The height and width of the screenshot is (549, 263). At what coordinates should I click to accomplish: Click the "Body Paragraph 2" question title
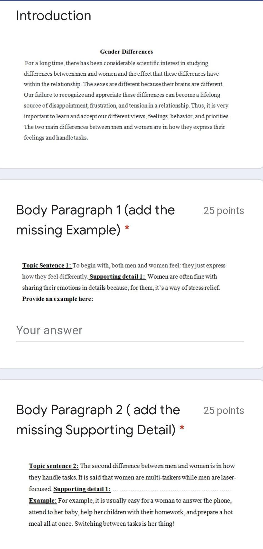click(x=98, y=420)
